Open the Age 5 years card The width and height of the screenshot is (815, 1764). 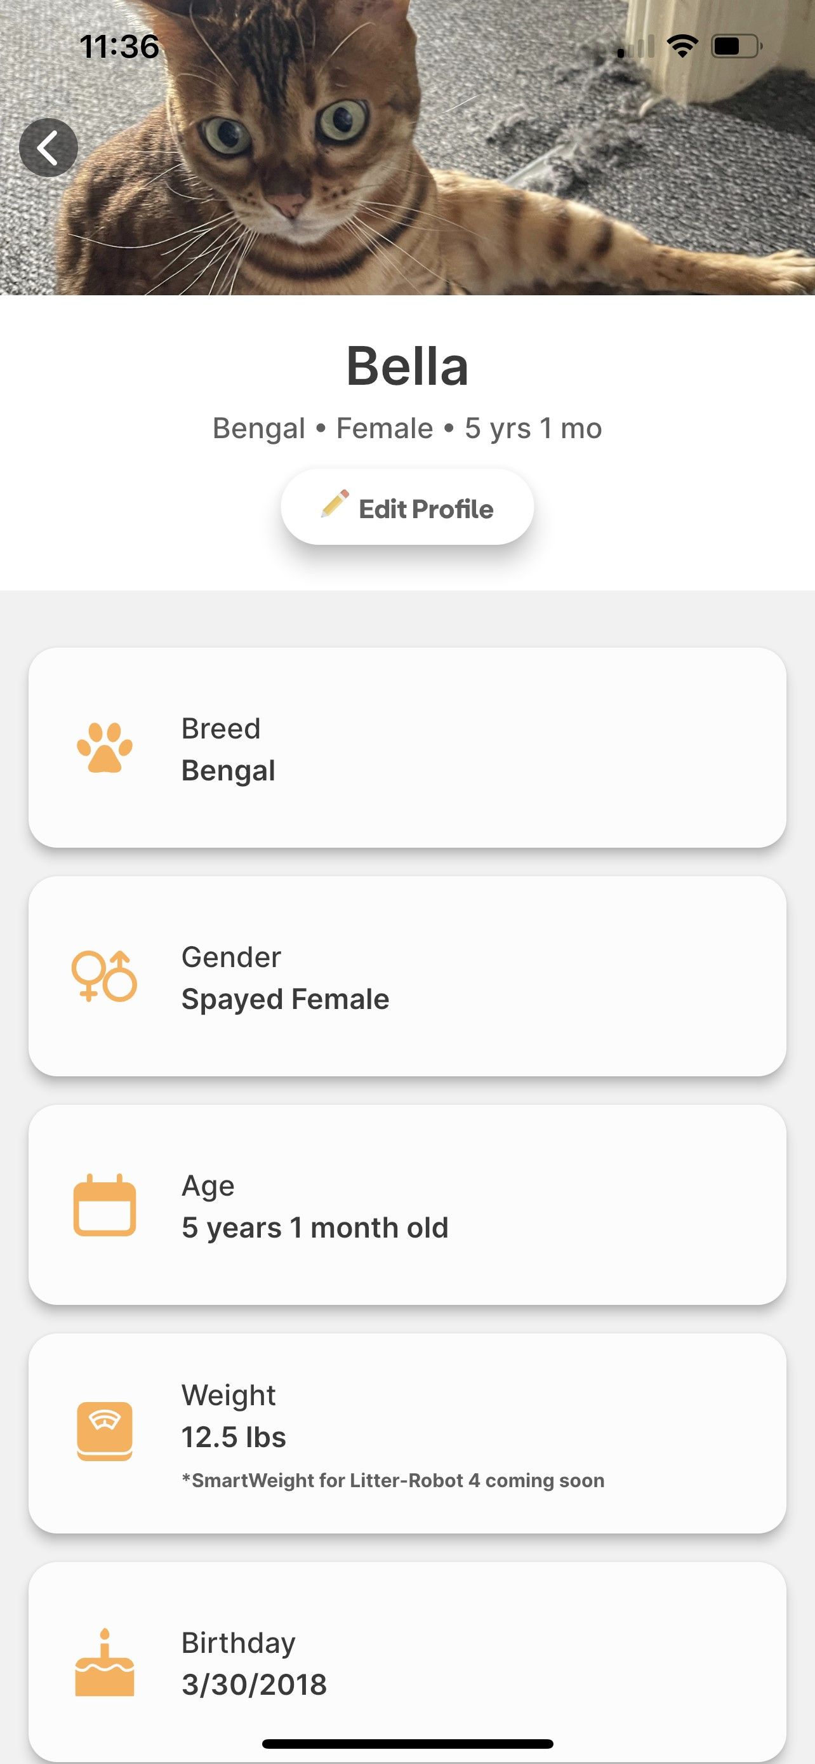click(x=407, y=1205)
